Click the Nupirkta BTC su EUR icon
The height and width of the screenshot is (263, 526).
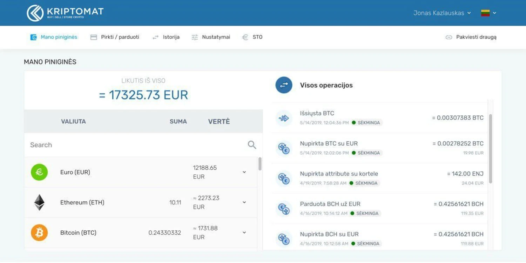[284, 148]
